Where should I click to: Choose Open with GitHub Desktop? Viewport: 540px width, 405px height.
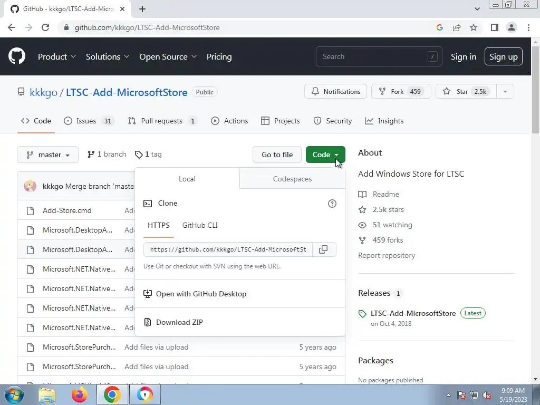click(201, 294)
